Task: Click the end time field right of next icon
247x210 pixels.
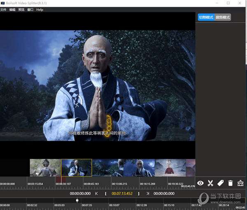Action: (x=164, y=194)
